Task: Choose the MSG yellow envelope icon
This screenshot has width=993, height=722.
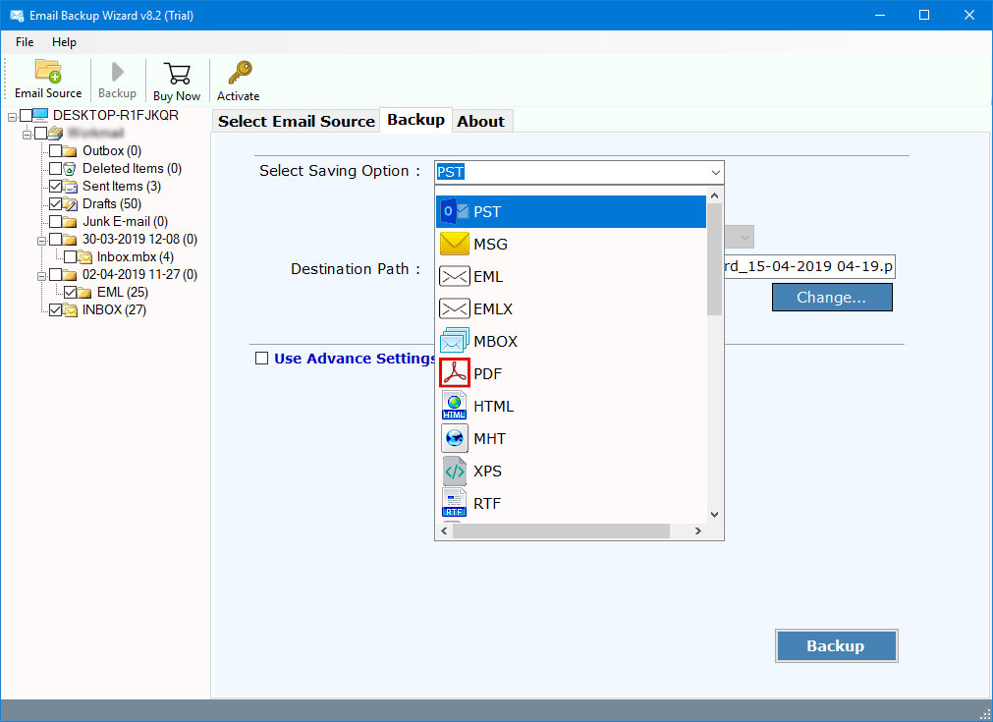Action: [454, 244]
